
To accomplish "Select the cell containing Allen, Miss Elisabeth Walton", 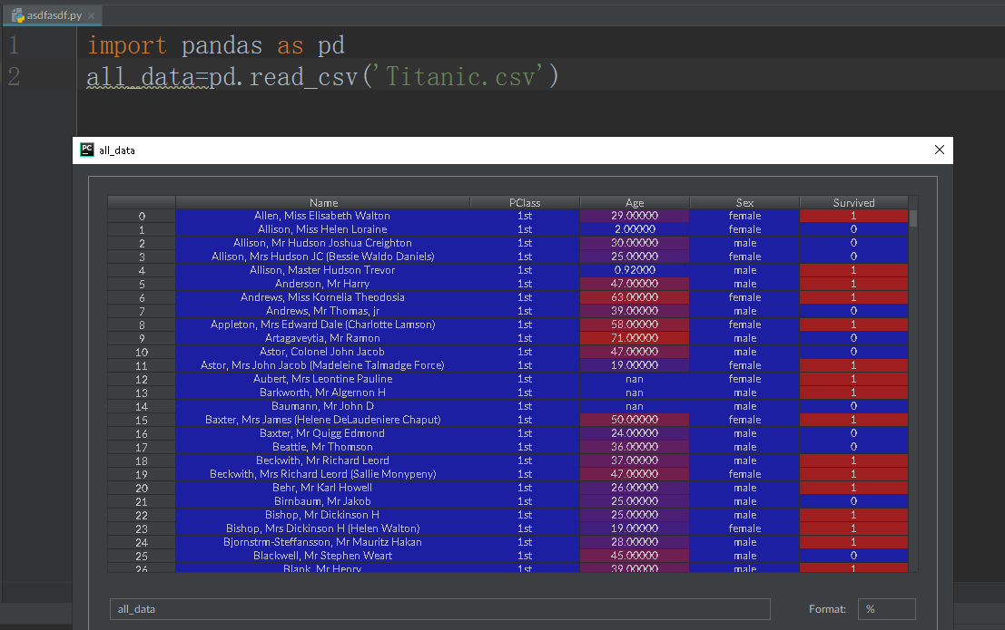I will coord(323,215).
